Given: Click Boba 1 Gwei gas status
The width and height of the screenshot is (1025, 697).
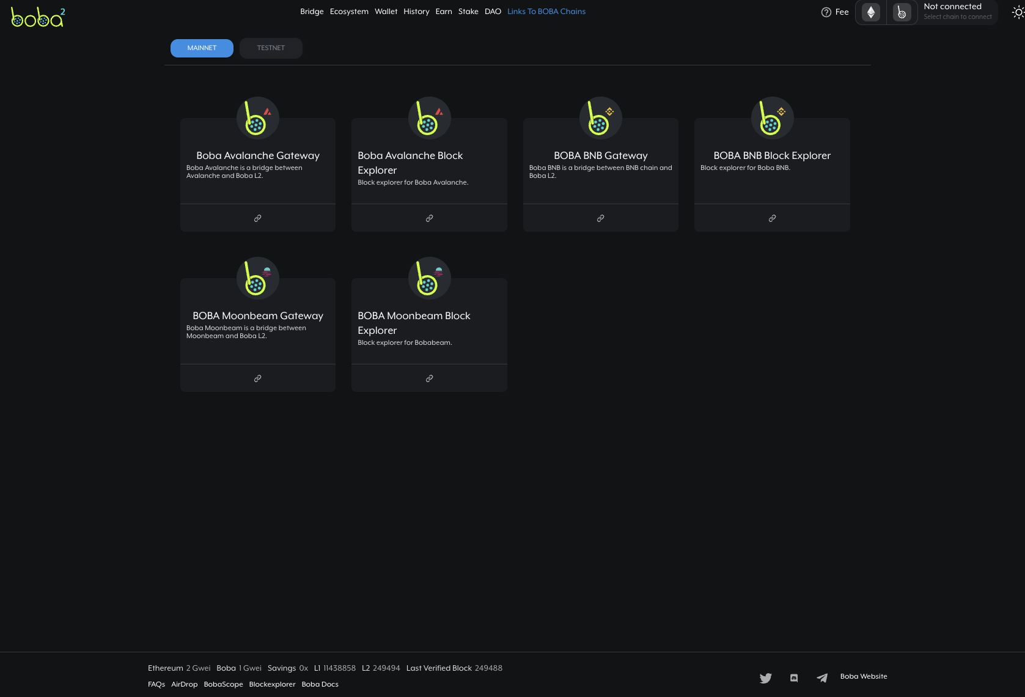Looking at the screenshot, I should pyautogui.click(x=239, y=668).
